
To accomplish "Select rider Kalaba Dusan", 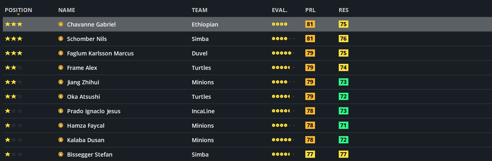I will 86,140.
